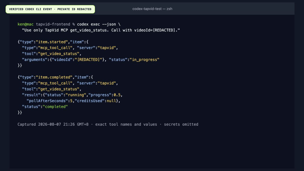Viewport: 304px width, 171px height.
Task: Select "get_video_status" tool in item.completed block
Action: pyautogui.click(x=59, y=89)
